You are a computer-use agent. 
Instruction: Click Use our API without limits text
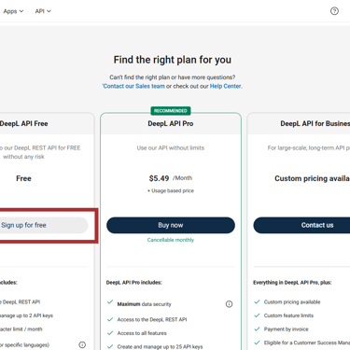point(171,147)
